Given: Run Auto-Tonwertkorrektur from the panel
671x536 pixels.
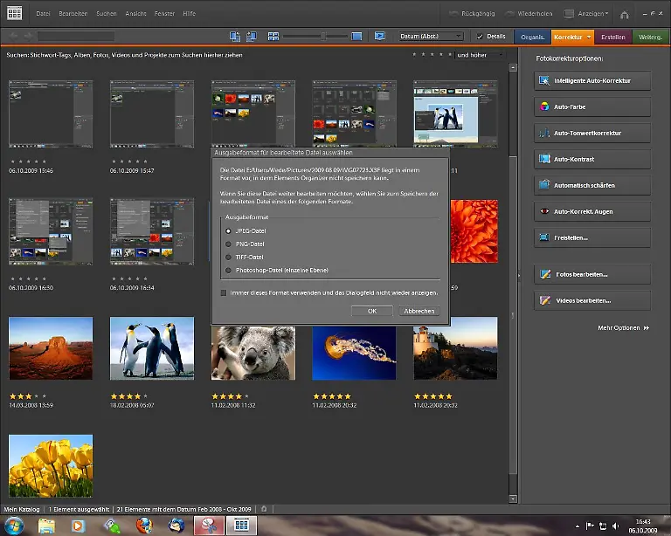Looking at the screenshot, I should point(592,134).
